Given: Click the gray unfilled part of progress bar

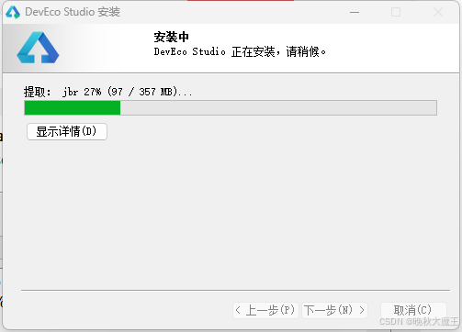Looking at the screenshot, I should coord(278,108).
